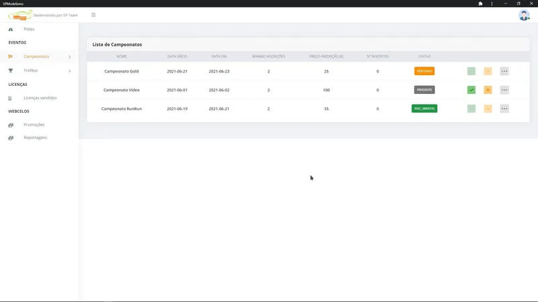Reject Campeonato Video with the orange X
538x302 pixels.
pyautogui.click(x=488, y=90)
